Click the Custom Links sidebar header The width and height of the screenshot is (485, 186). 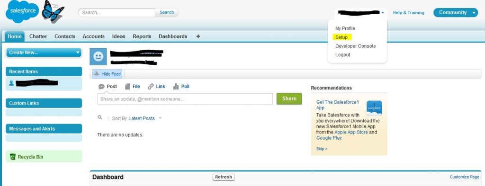[x=44, y=103]
